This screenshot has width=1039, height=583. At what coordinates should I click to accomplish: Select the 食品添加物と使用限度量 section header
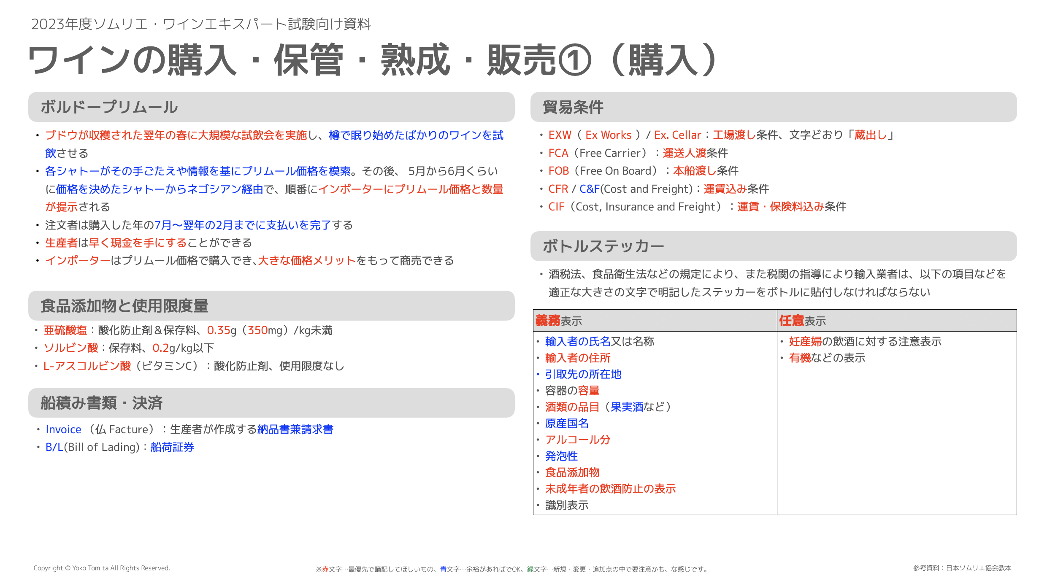pyautogui.click(x=271, y=305)
